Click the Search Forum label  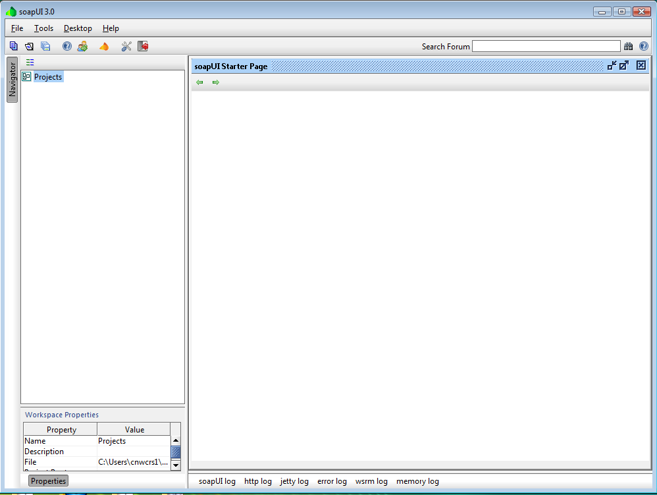[446, 47]
